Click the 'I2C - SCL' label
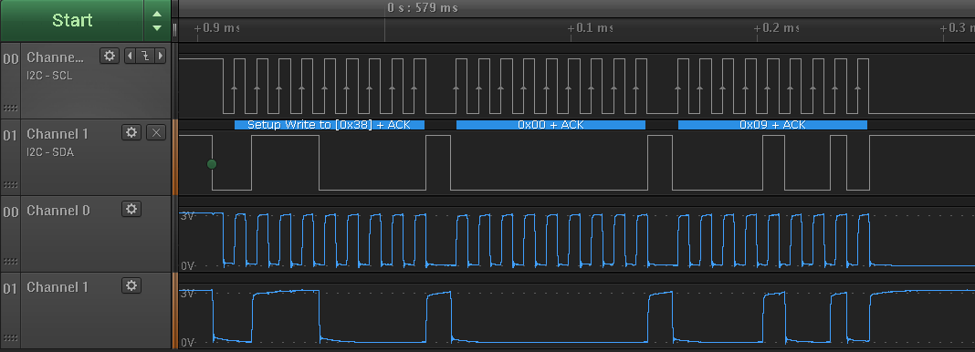Screen dimensions: 975x352 click(x=49, y=76)
